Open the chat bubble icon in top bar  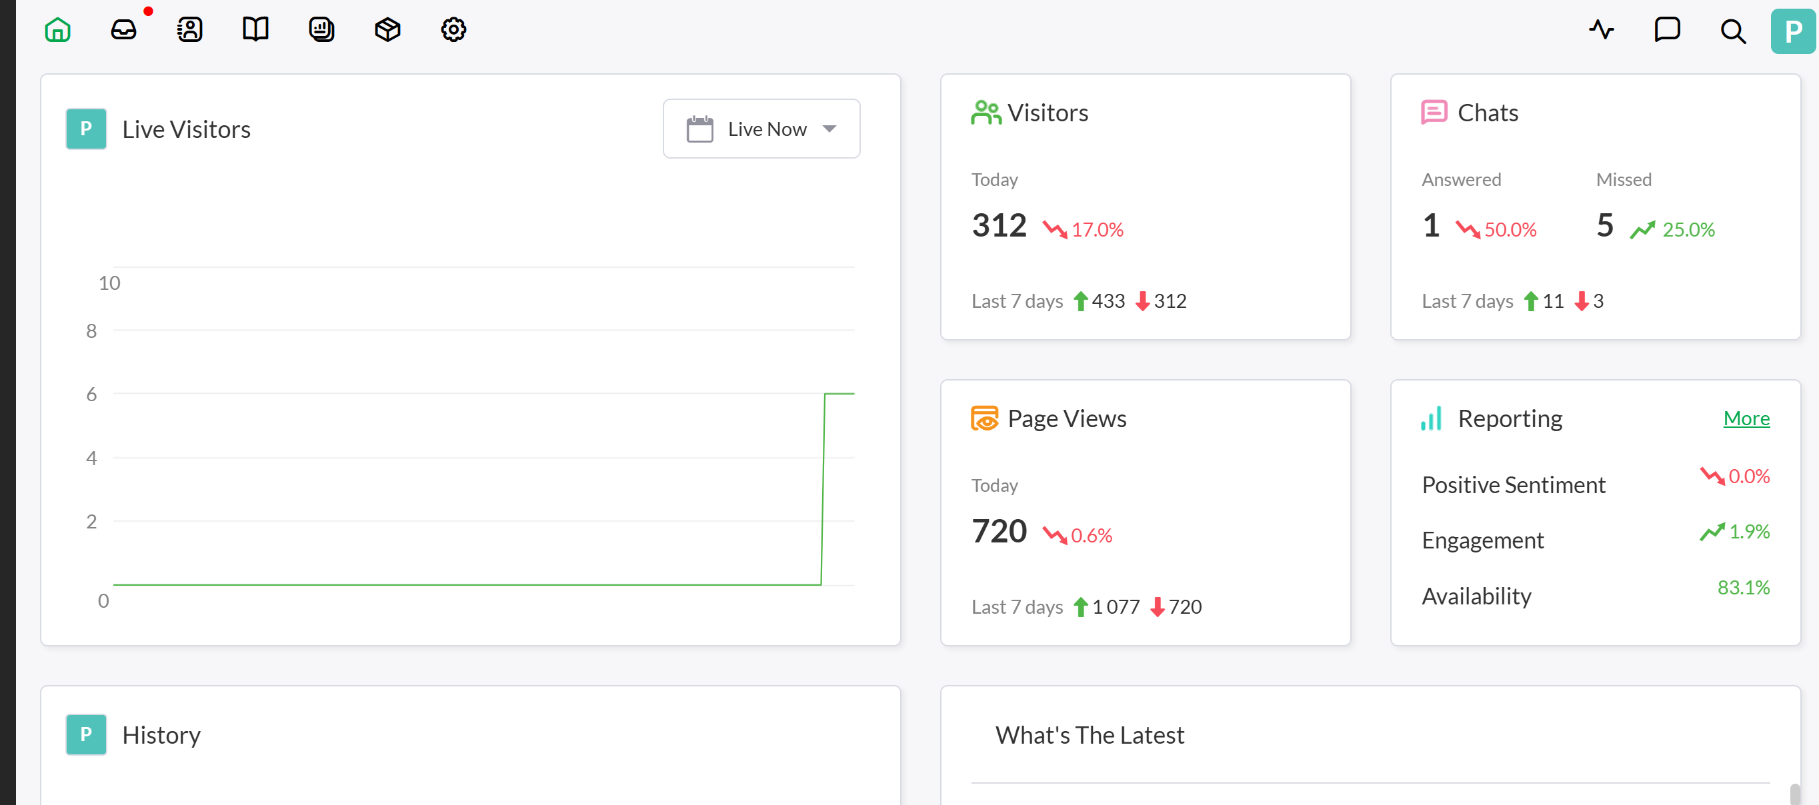pyautogui.click(x=1667, y=29)
